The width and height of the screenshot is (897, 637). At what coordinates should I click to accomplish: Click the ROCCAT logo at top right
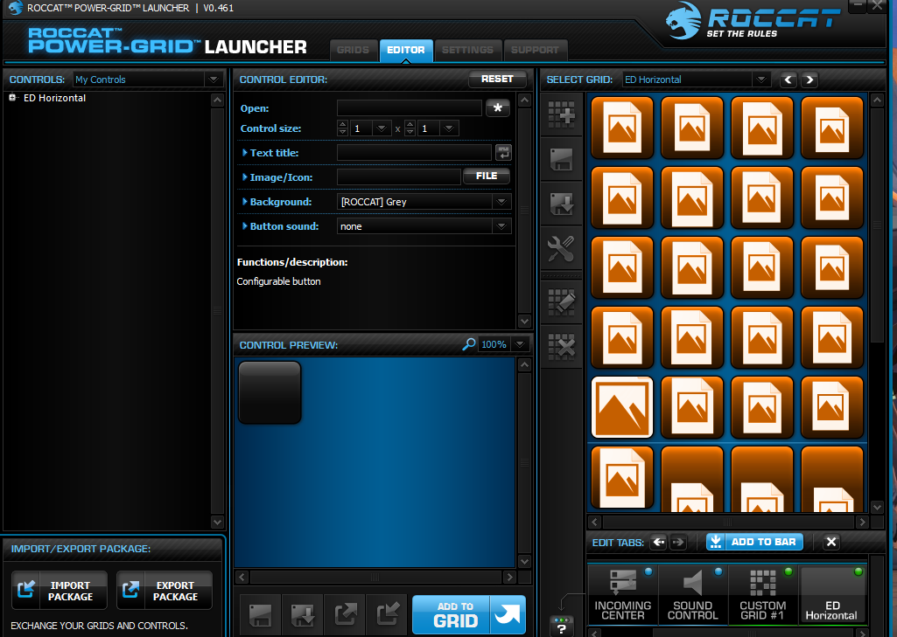pyautogui.click(x=753, y=21)
